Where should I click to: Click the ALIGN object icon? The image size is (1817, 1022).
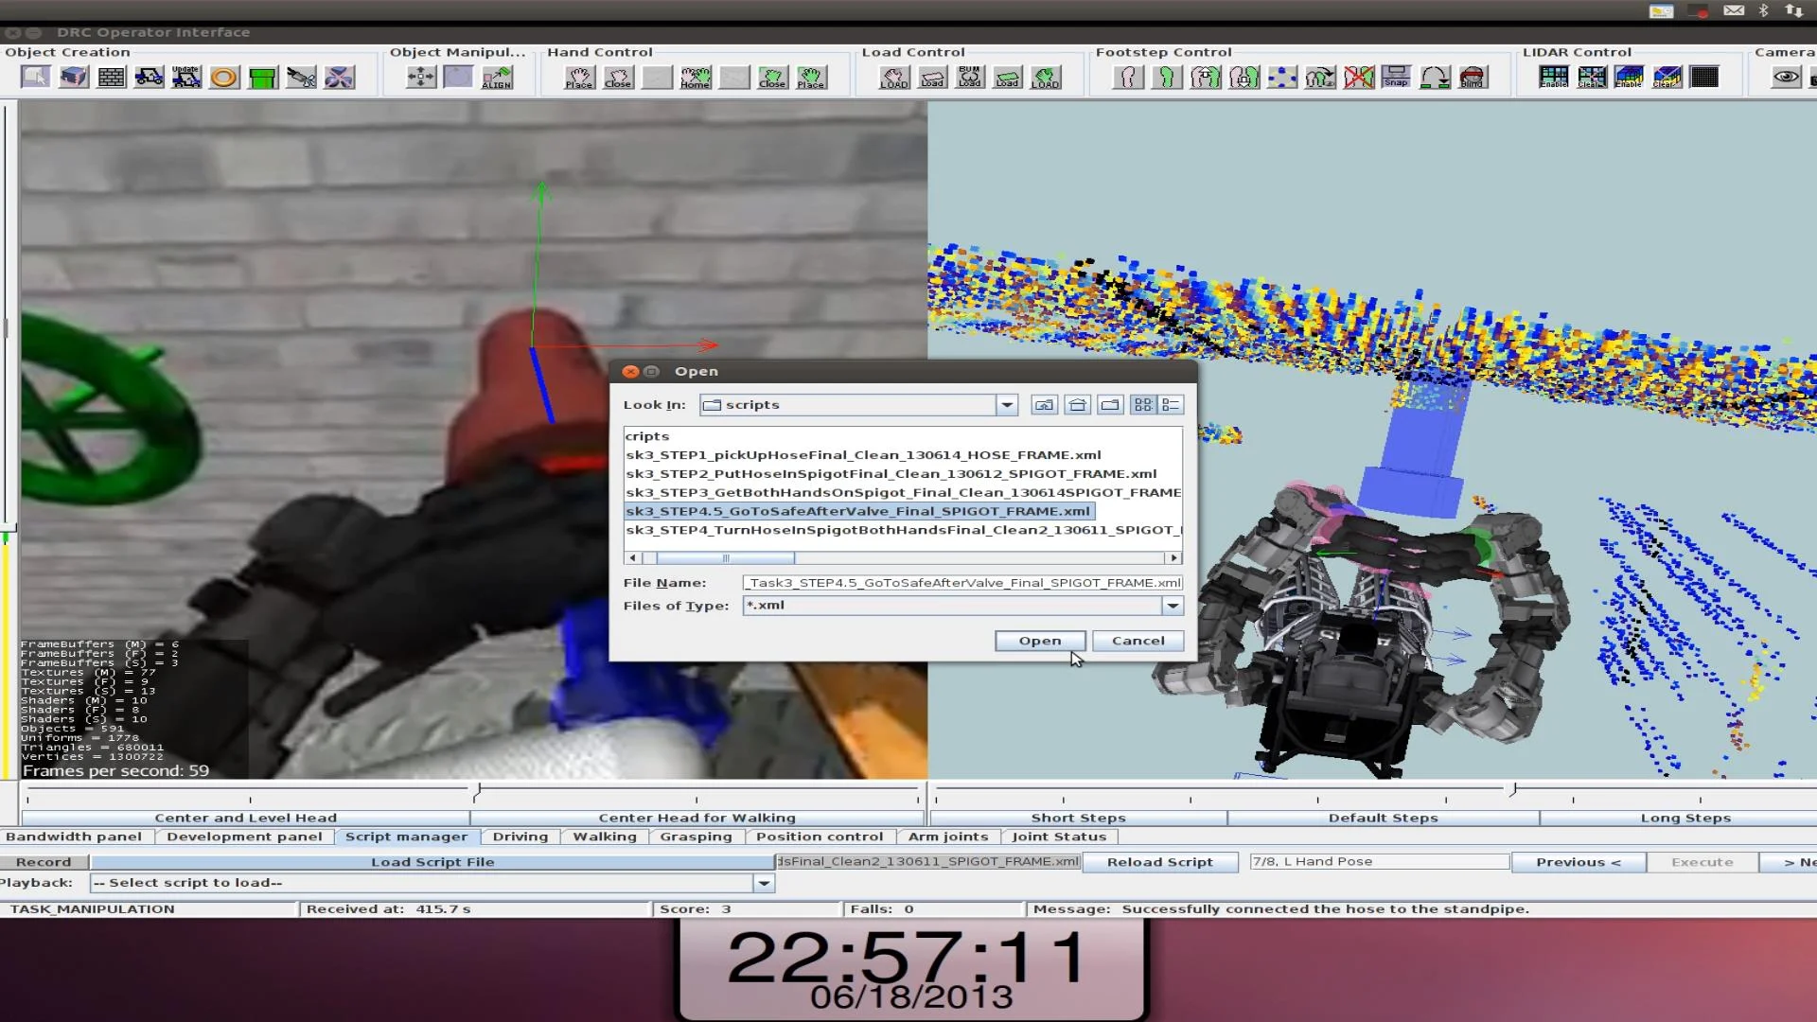point(497,78)
